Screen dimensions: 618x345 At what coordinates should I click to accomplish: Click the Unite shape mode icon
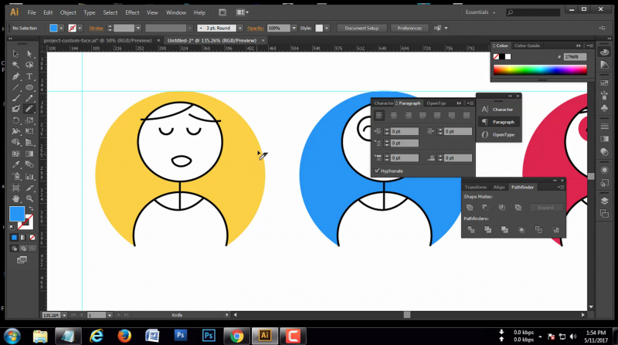pos(469,207)
